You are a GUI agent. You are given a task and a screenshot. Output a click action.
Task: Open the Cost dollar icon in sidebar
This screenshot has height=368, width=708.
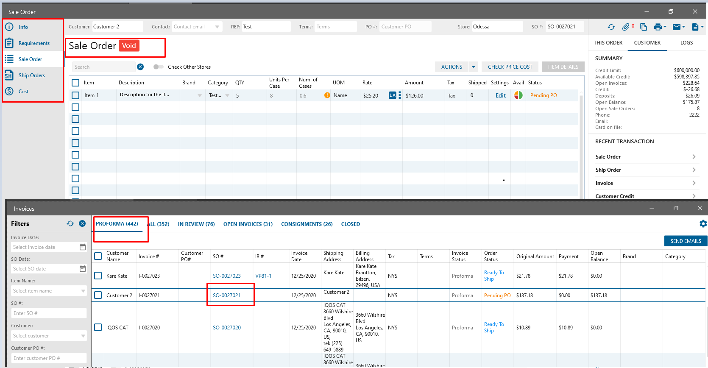point(9,91)
